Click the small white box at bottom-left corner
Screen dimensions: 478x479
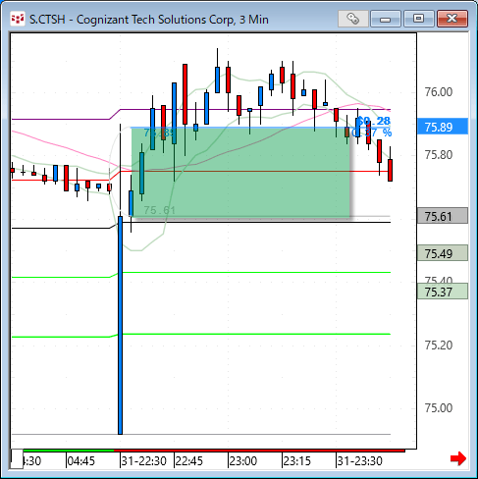[x=17, y=459]
